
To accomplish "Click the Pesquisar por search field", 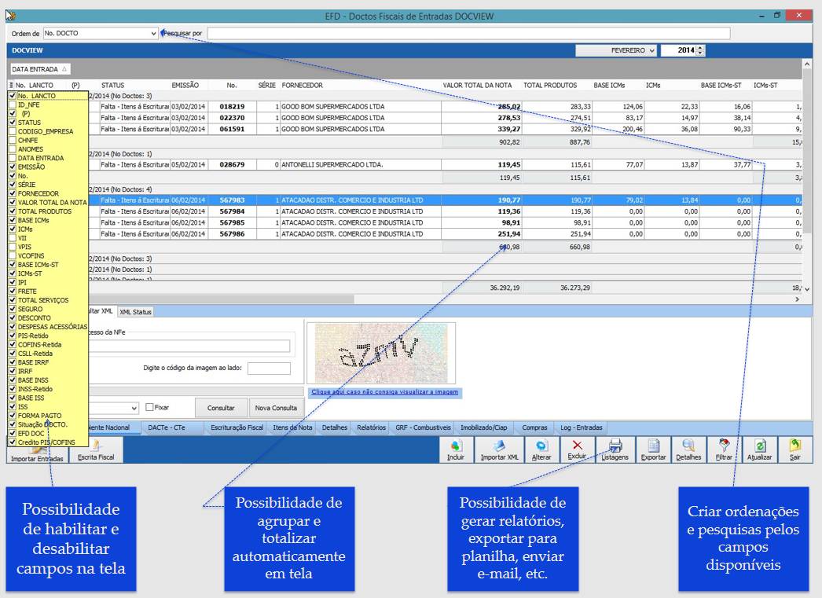I will click(x=468, y=34).
